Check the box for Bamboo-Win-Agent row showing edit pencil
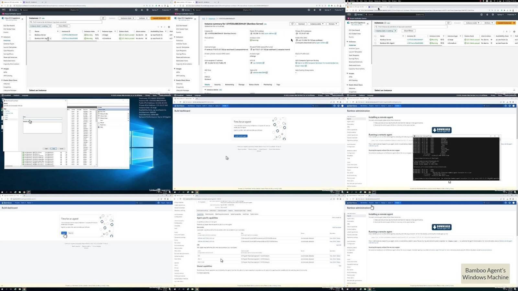This screenshot has height=291, width=518. (30, 39)
